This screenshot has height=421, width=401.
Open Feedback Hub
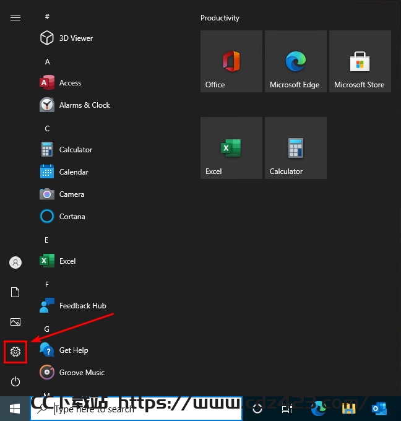pyautogui.click(x=73, y=306)
